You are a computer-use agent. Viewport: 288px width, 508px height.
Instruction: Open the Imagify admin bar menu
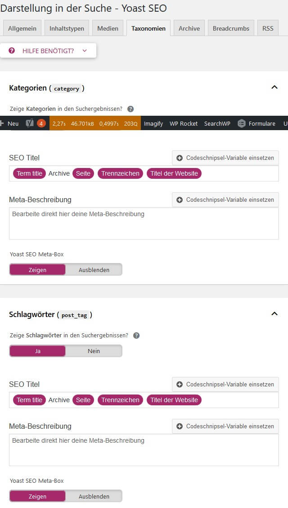click(x=153, y=123)
